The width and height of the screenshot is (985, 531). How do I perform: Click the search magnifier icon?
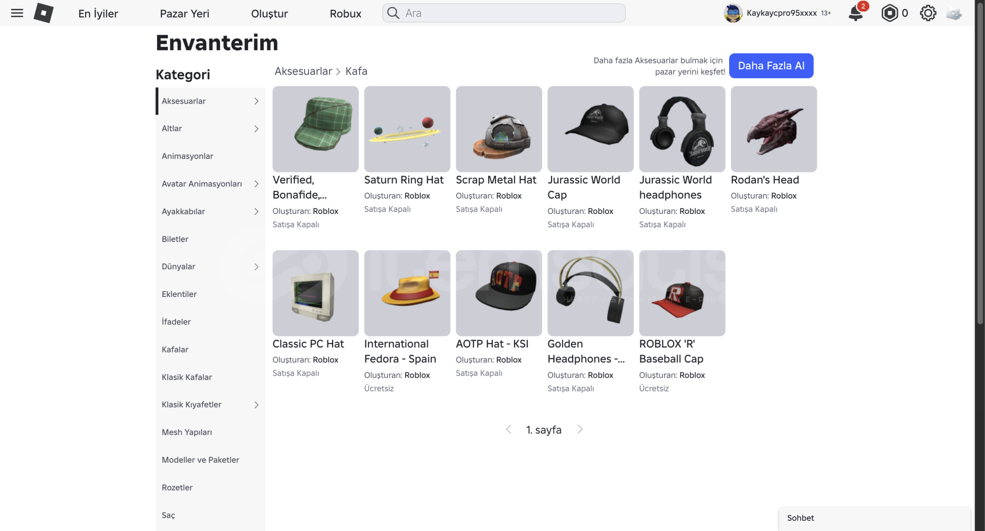click(393, 13)
